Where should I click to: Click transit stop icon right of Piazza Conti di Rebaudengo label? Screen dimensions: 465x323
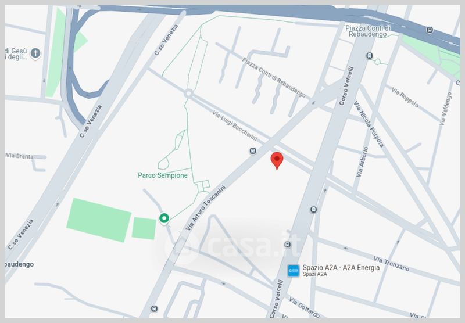(369, 55)
